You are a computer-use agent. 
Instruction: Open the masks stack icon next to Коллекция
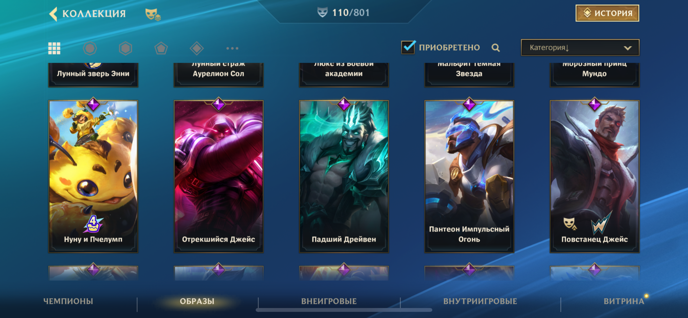153,14
